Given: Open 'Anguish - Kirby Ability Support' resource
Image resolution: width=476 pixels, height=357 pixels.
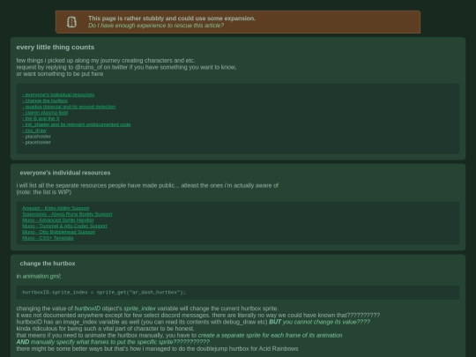Looking at the screenshot, I should click(56, 208).
